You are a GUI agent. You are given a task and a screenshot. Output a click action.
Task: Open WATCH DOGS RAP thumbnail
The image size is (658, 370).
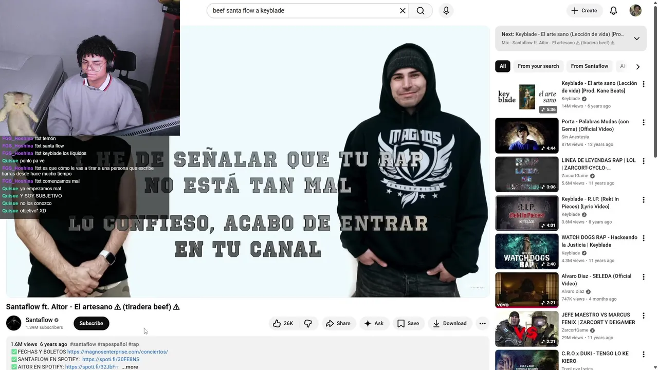526,251
